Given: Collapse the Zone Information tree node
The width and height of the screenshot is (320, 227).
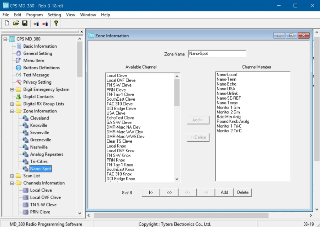Looking at the screenshot, I should (x=12, y=111).
